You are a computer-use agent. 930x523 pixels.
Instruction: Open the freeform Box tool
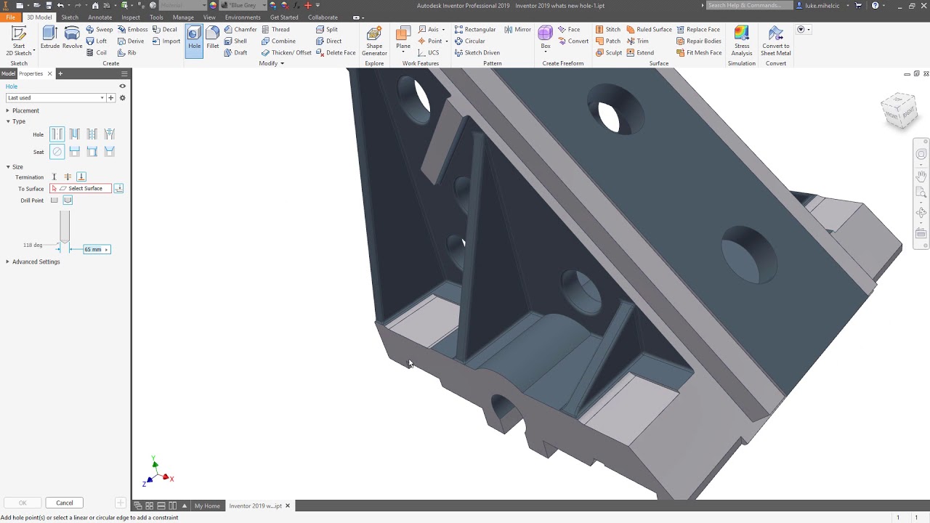pyautogui.click(x=546, y=37)
